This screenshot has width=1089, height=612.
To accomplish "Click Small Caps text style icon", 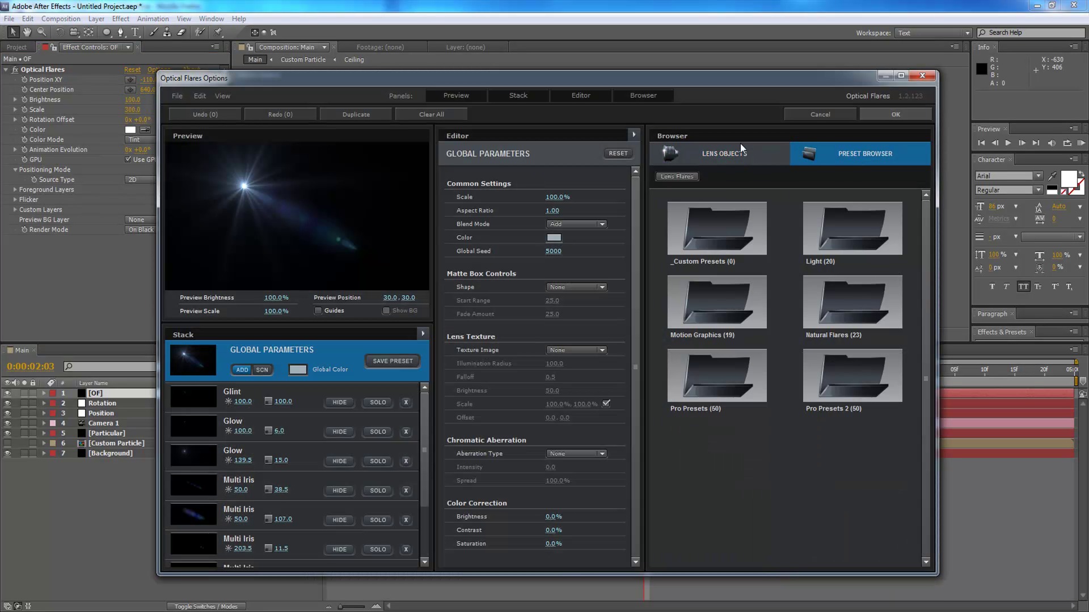I will click(x=1038, y=287).
